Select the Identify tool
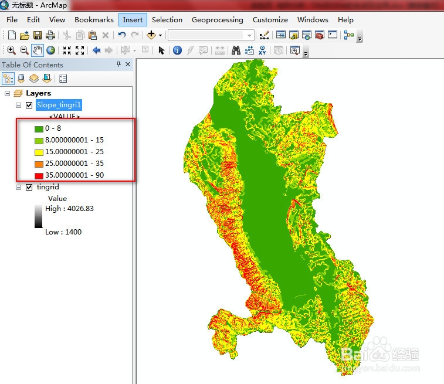The width and height of the screenshot is (444, 384). (177, 50)
